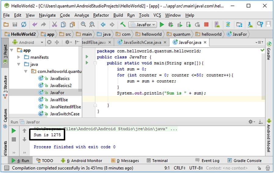Screen dimensions: 274x173
Task: Open the Messages tool window
Action: pyautogui.click(x=125, y=161)
